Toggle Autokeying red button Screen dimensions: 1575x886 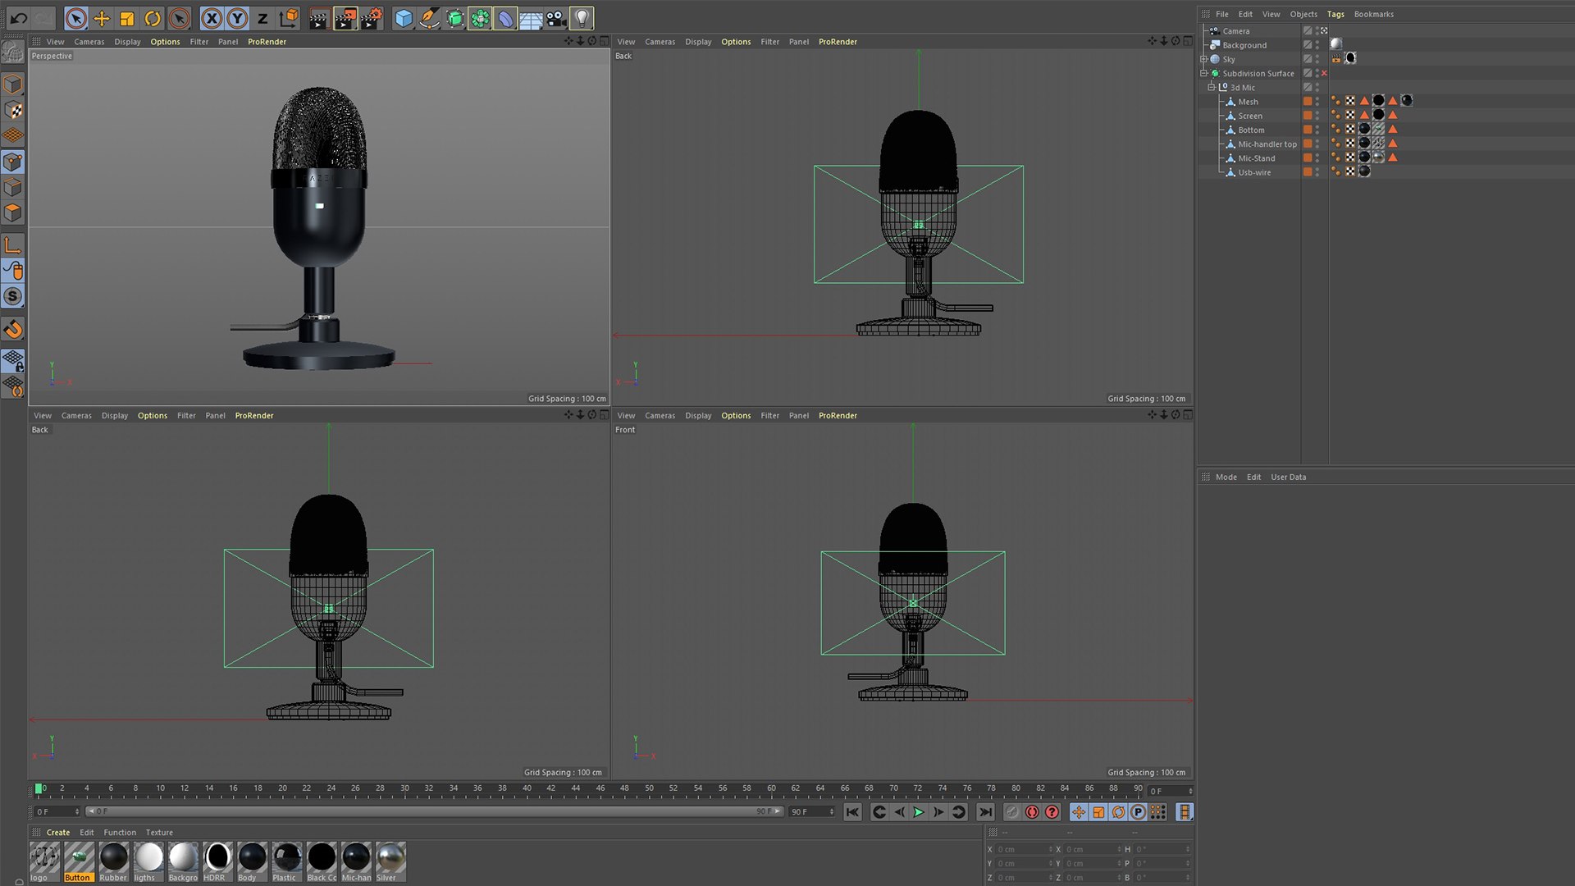click(x=1032, y=812)
